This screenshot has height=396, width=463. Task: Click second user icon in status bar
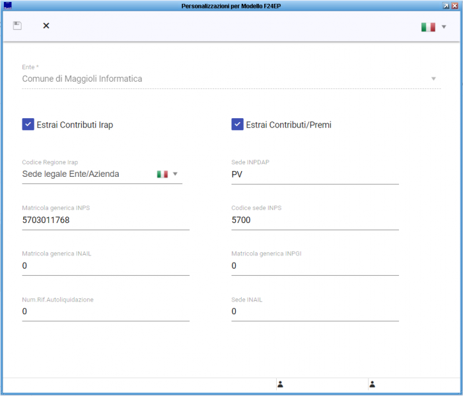pyautogui.click(x=373, y=384)
